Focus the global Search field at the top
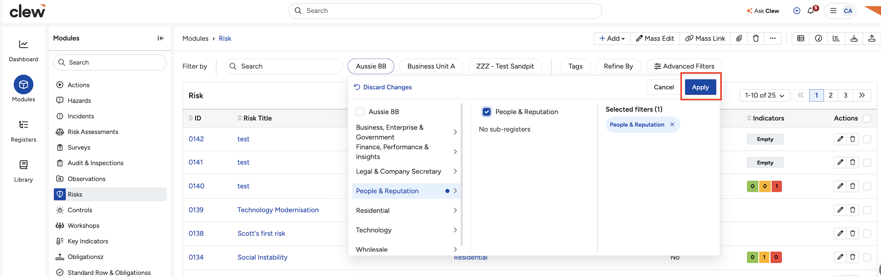The height and width of the screenshot is (277, 881). [x=445, y=11]
